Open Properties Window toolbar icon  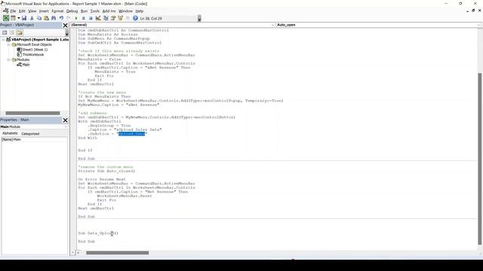tap(113, 18)
